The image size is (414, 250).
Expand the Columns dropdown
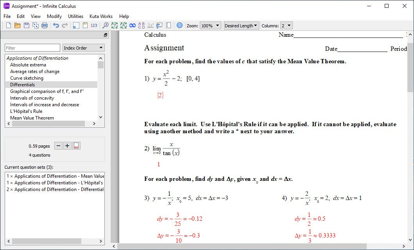[x=286, y=25]
